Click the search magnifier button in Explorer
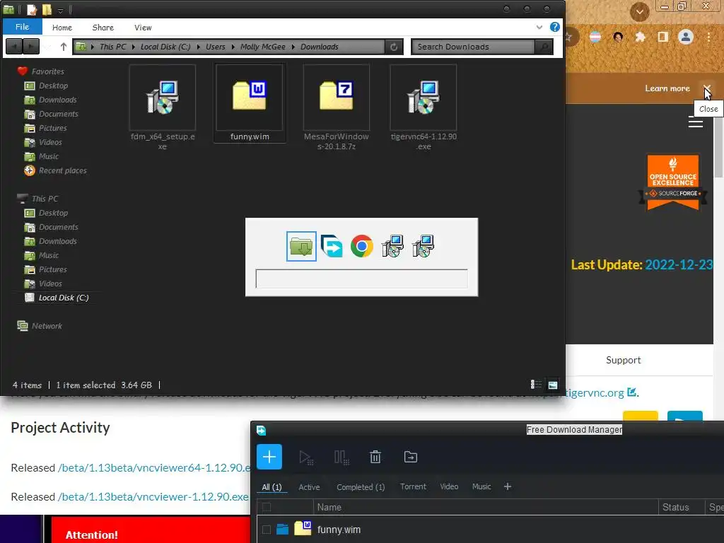The image size is (724, 543). (x=544, y=47)
